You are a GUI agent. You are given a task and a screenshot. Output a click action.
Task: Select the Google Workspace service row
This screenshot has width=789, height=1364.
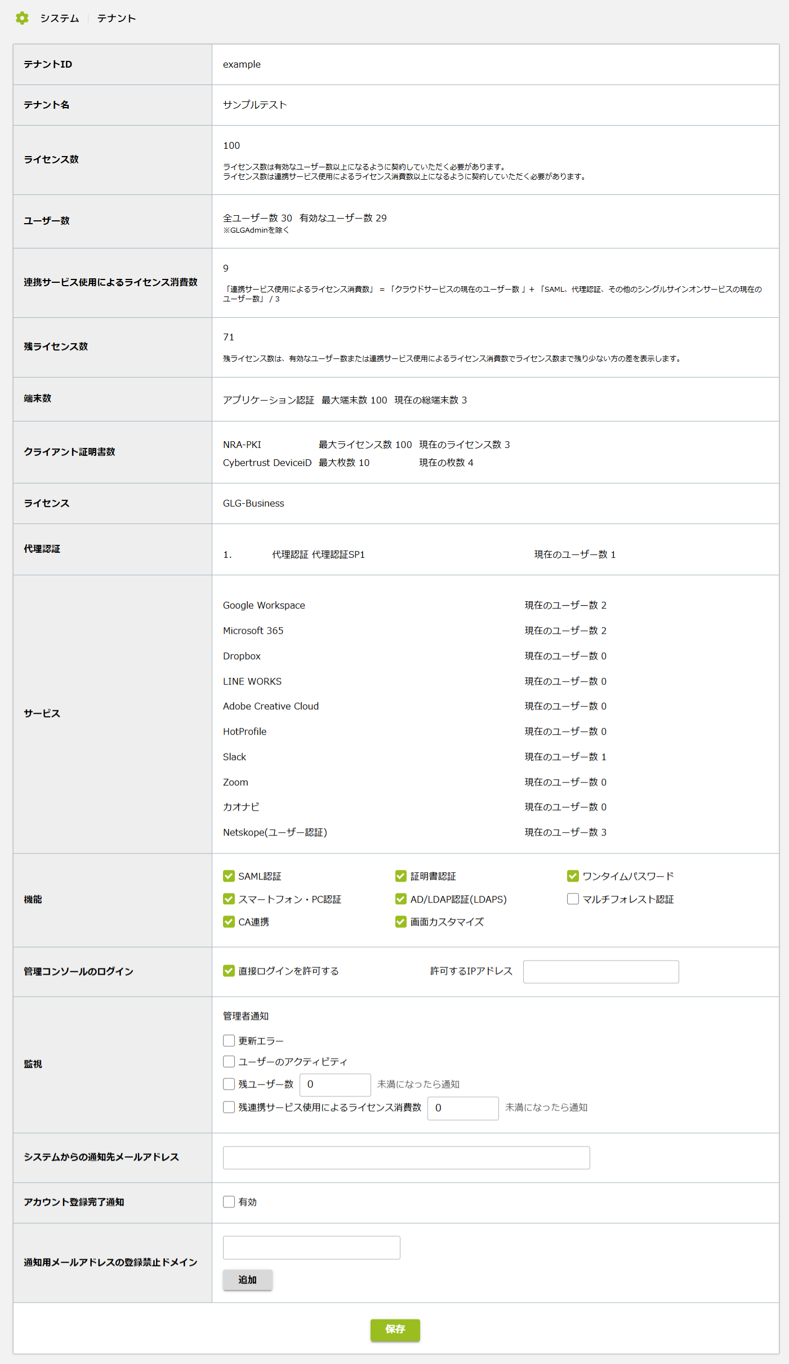click(414, 605)
